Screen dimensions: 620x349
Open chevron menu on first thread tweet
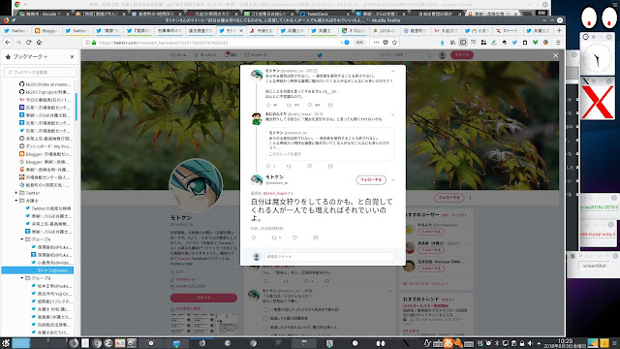pyautogui.click(x=392, y=71)
